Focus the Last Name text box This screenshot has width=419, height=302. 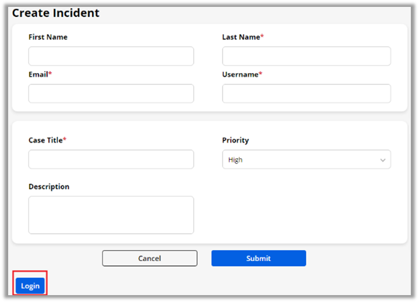pos(306,56)
